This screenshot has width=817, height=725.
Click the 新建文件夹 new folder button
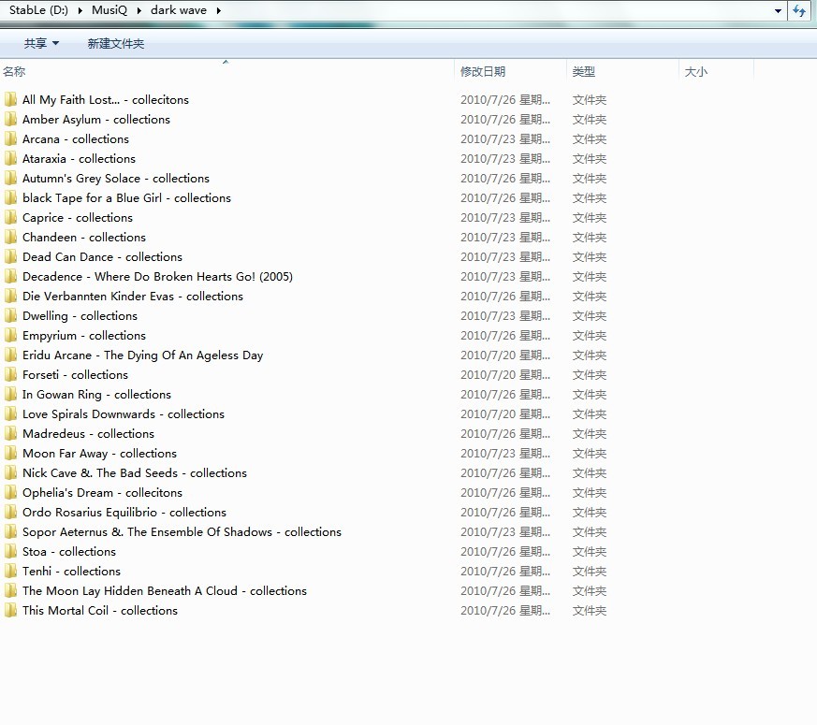click(116, 44)
